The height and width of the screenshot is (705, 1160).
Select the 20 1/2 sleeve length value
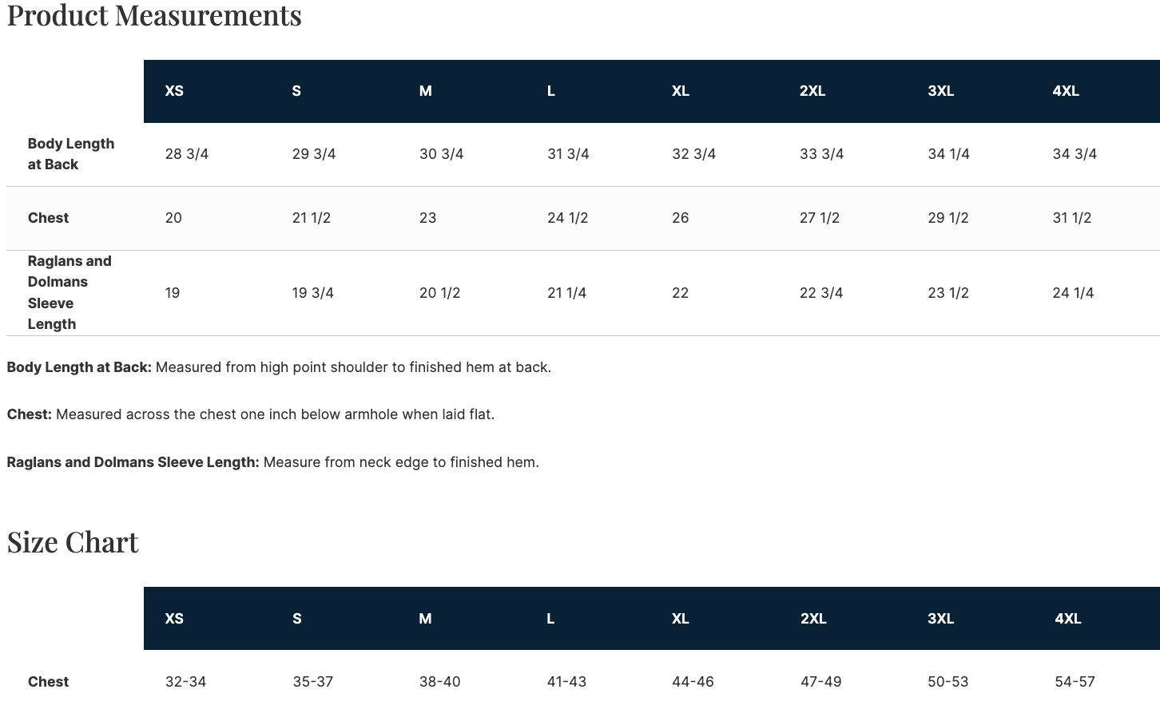(x=439, y=293)
